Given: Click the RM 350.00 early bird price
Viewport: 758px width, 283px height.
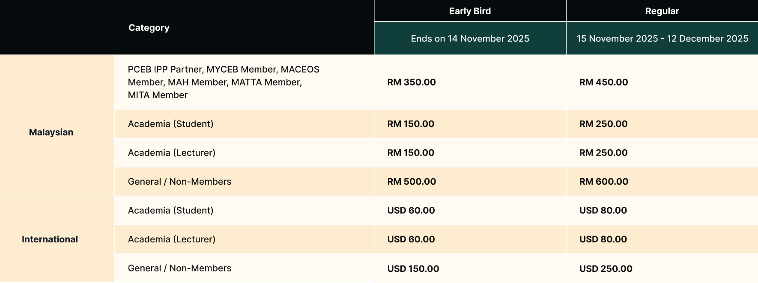Looking at the screenshot, I should point(411,82).
